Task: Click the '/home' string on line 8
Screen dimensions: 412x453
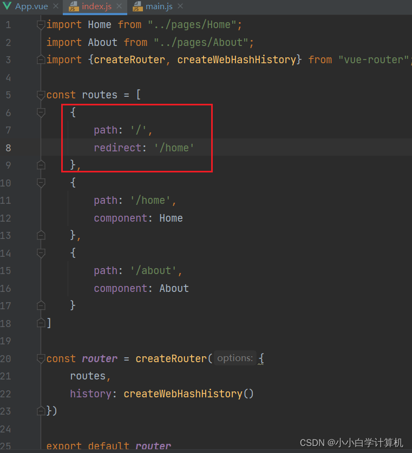Action: point(174,148)
